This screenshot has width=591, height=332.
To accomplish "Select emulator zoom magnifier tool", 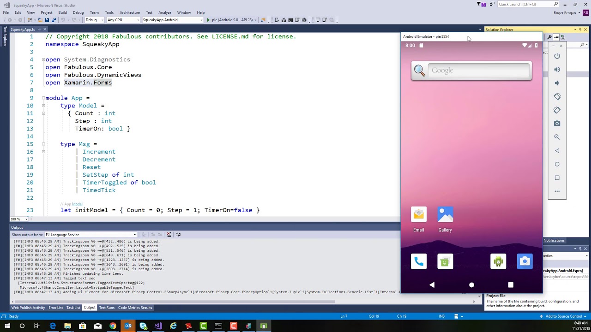I will tap(557, 137).
